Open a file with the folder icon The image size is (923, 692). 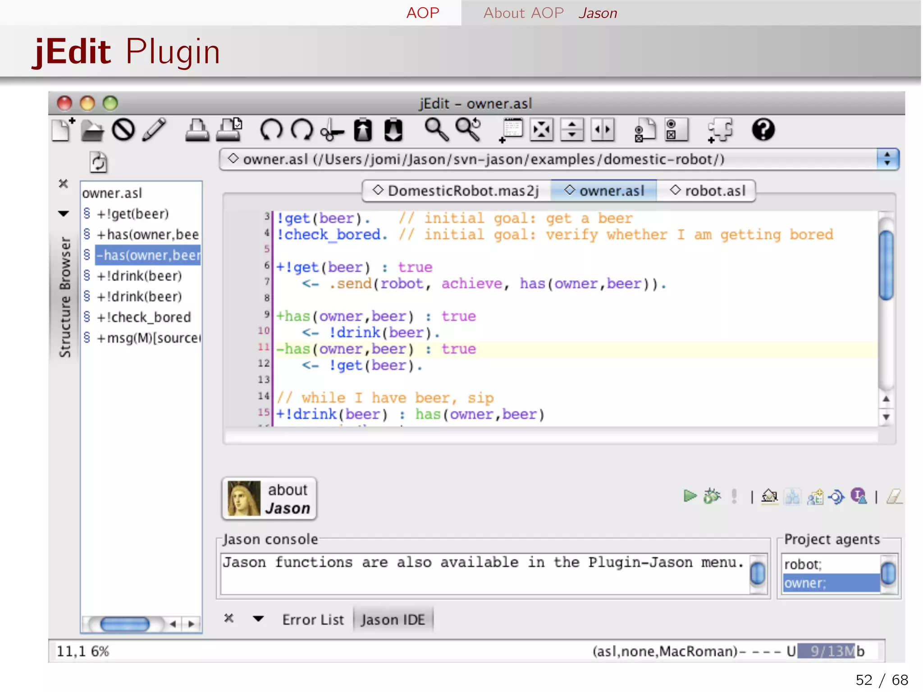pos(93,131)
